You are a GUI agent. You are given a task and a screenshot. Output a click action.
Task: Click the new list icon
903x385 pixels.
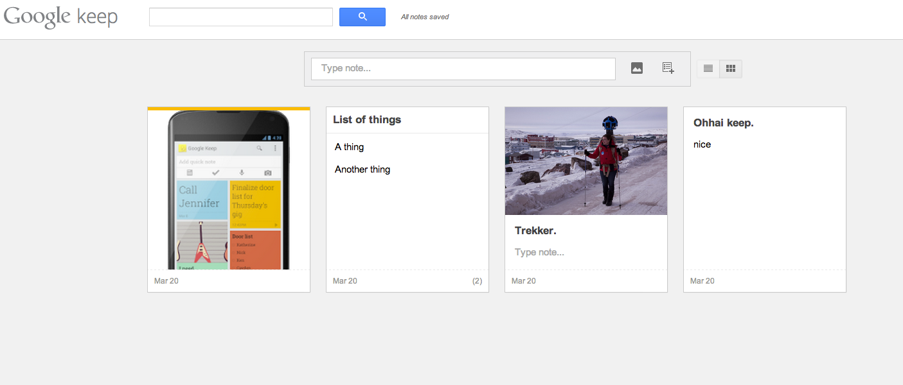668,68
